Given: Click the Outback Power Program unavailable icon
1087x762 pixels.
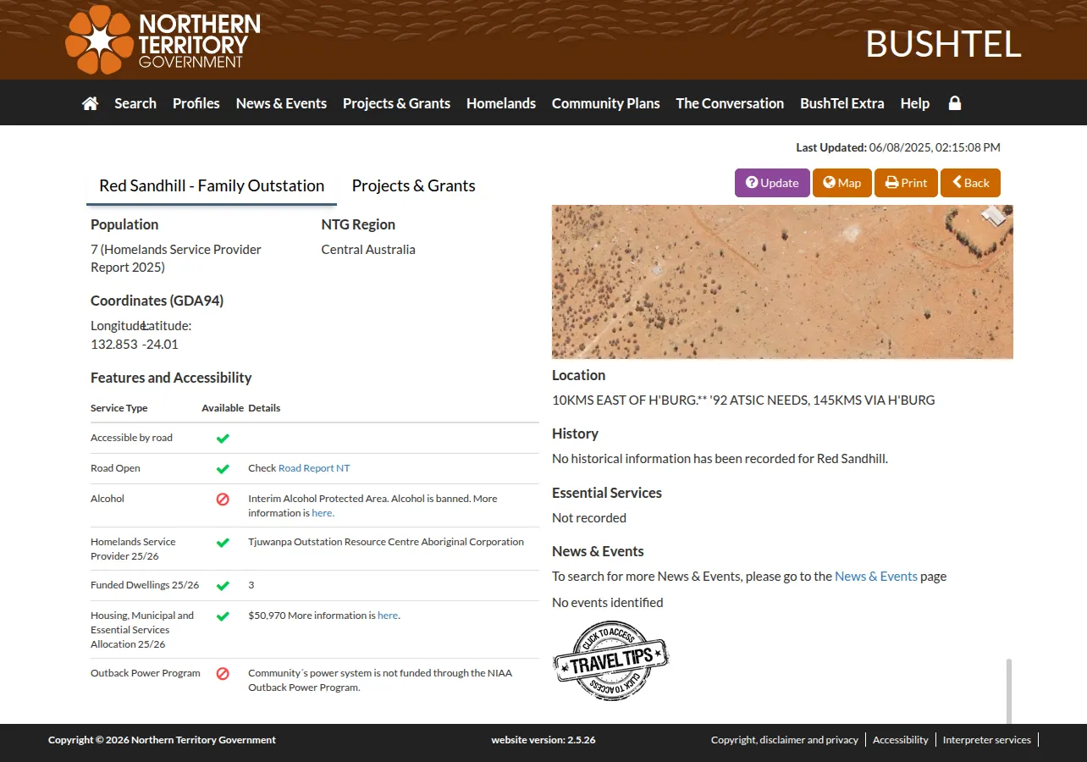Looking at the screenshot, I should pos(223,674).
